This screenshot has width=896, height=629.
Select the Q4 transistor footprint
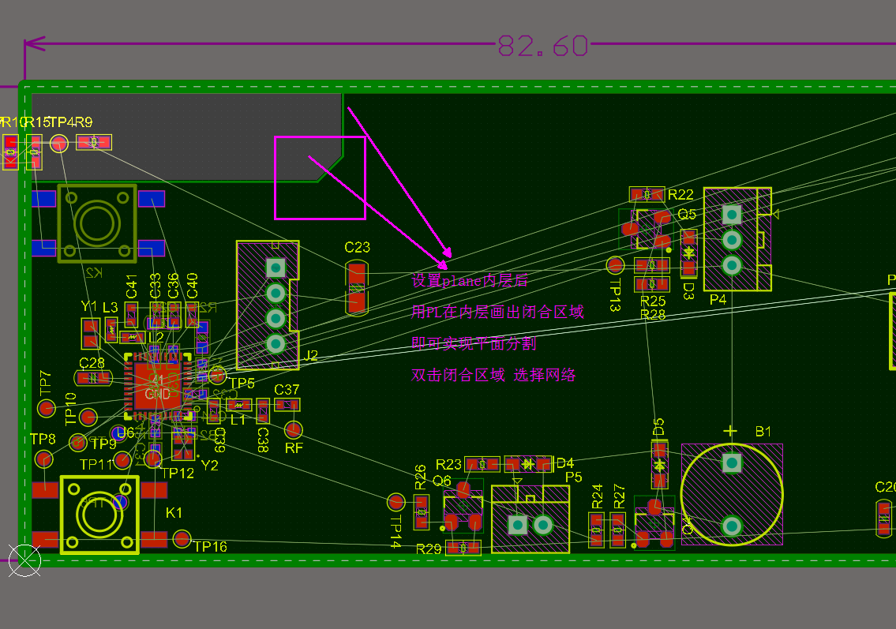click(x=655, y=522)
